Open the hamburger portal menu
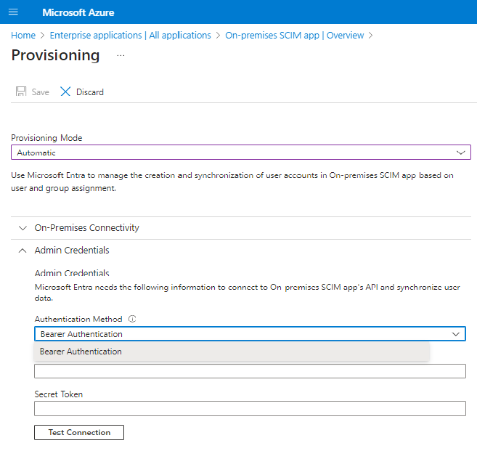The height and width of the screenshot is (451, 477). tap(13, 12)
